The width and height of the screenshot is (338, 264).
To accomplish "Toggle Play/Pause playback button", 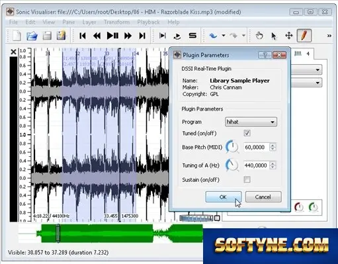I will tap(112, 36).
